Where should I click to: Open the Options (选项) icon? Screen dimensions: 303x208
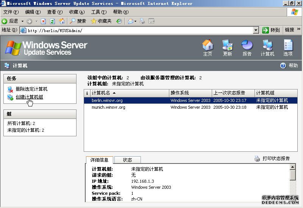288,45
